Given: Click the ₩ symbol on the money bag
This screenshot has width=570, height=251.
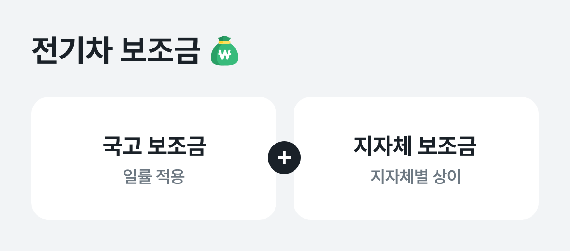Looking at the screenshot, I should (x=224, y=54).
